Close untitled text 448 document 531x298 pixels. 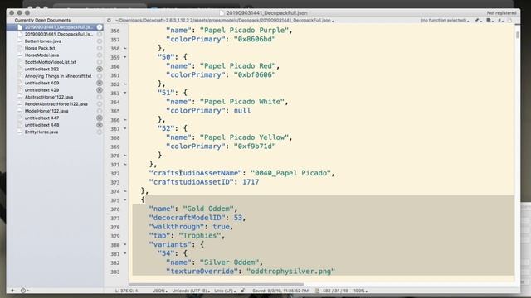coord(100,125)
